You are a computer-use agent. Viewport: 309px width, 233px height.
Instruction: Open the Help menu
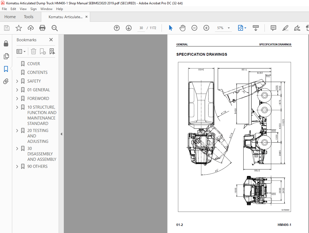tap(59, 9)
